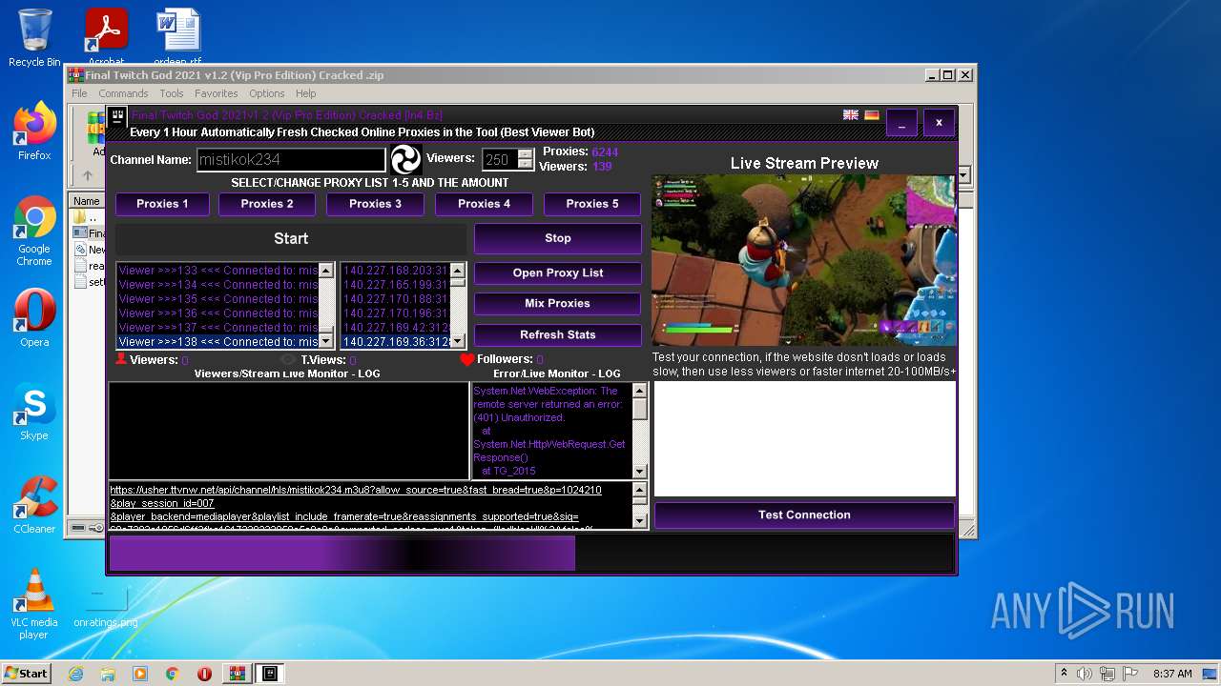This screenshot has height=686, width=1221.
Task: Click the triple-swirl icon beside Channel Name
Action: point(405,159)
